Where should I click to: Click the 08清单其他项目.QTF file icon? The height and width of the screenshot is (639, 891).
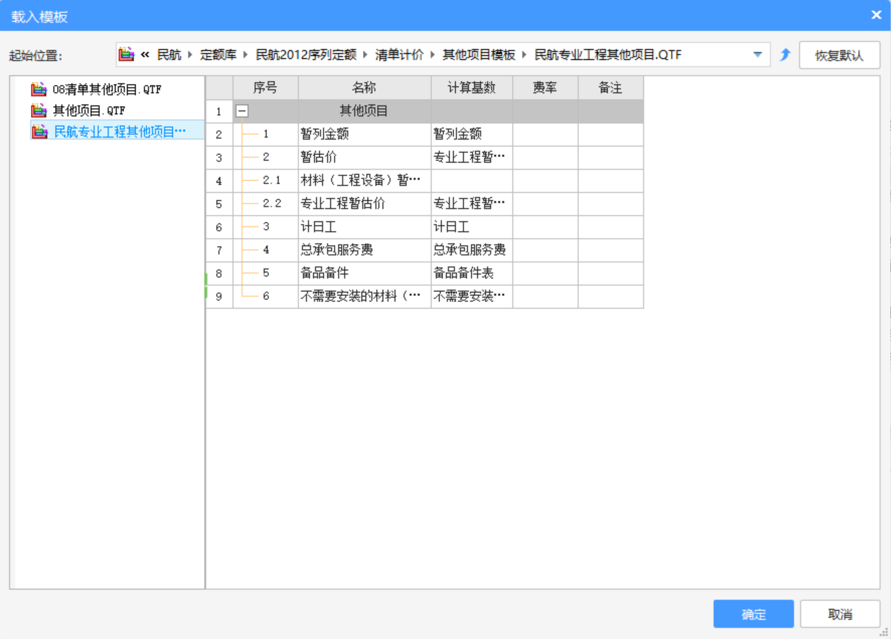coord(39,89)
